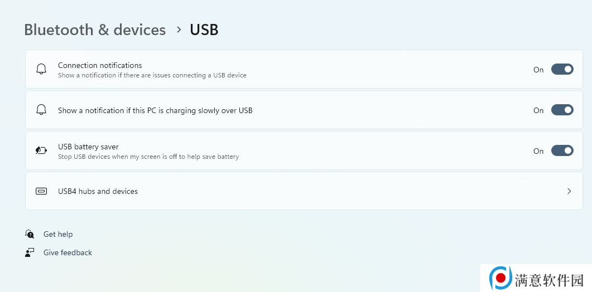Open the Give feedback link
This screenshot has width=592, height=292.
click(x=68, y=253)
